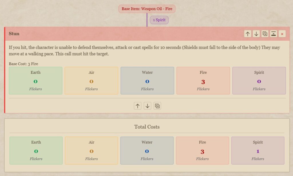The height and width of the screenshot is (176, 293).
Task: Click Fire box under Total Costs
Action: (x=202, y=150)
